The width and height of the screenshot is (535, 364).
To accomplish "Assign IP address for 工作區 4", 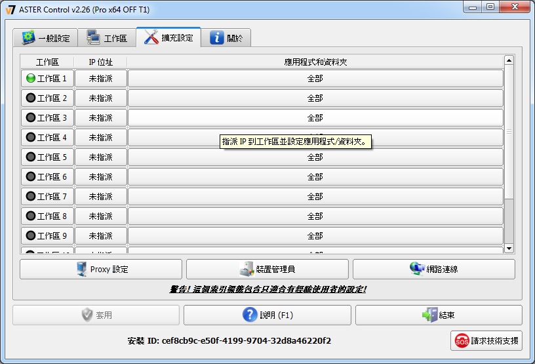I will point(101,137).
